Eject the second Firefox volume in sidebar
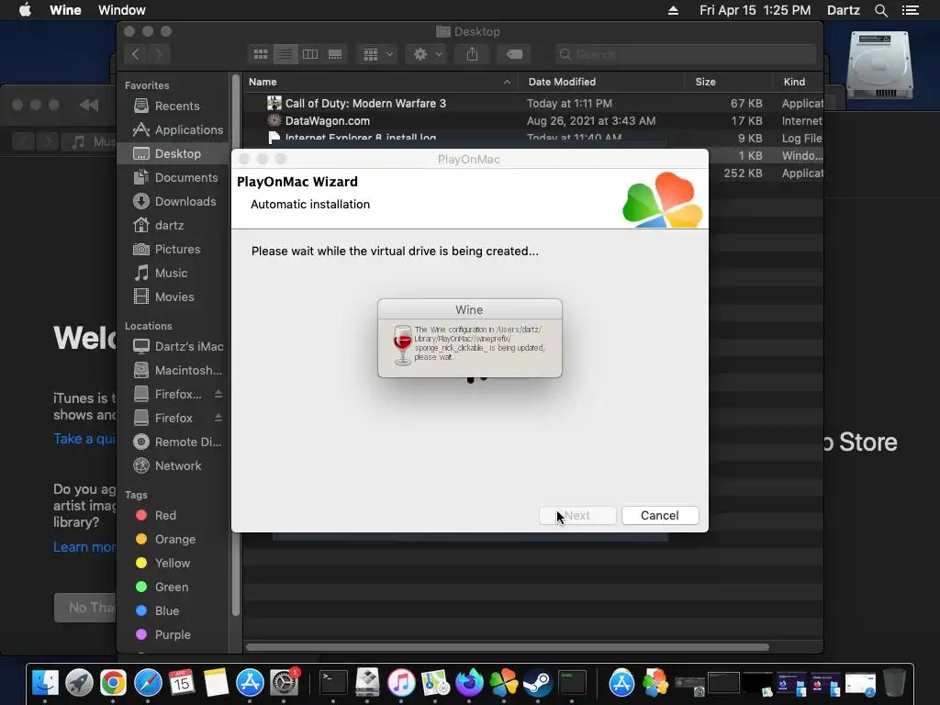940x705 pixels. point(218,418)
